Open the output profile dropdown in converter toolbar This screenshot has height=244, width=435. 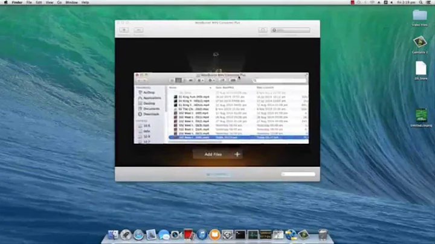(x=291, y=30)
